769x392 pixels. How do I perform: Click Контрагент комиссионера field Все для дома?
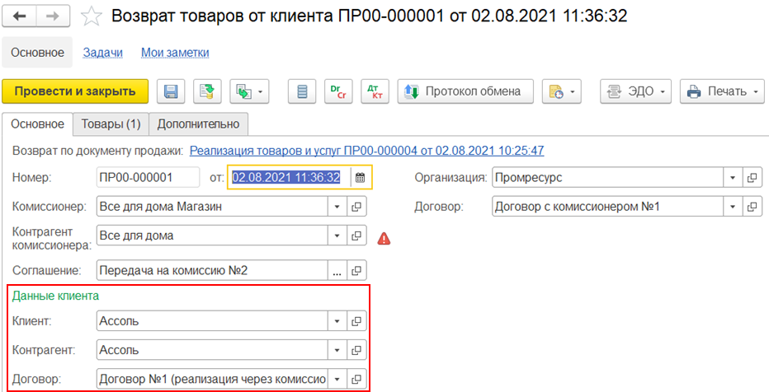[x=212, y=236]
